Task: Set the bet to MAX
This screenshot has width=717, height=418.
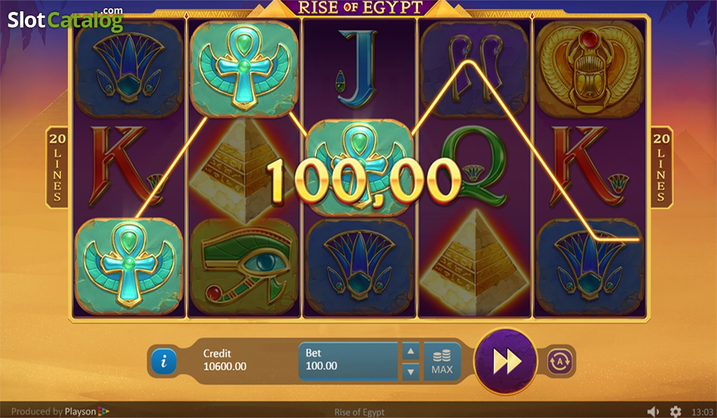Action: [442, 361]
